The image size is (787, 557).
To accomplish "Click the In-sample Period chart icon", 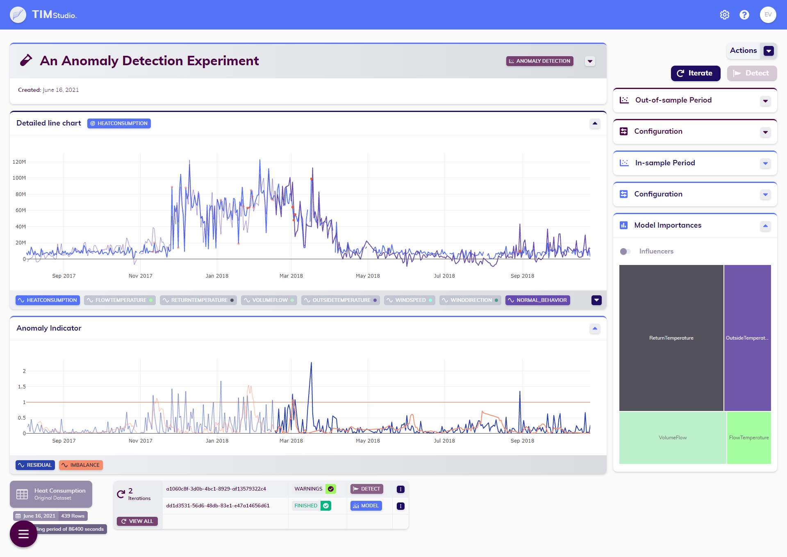I will (x=624, y=163).
